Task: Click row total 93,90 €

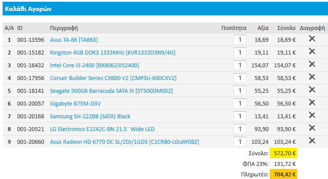Action: [287, 129]
